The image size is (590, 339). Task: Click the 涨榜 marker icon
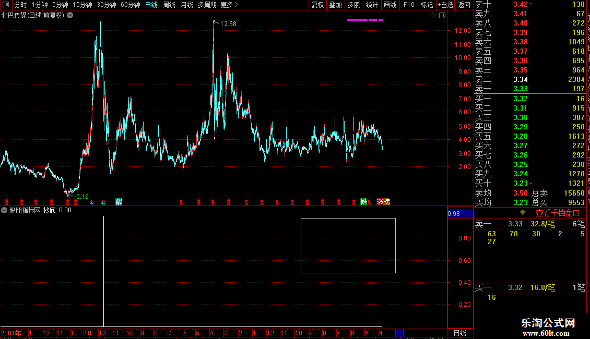tap(383, 202)
